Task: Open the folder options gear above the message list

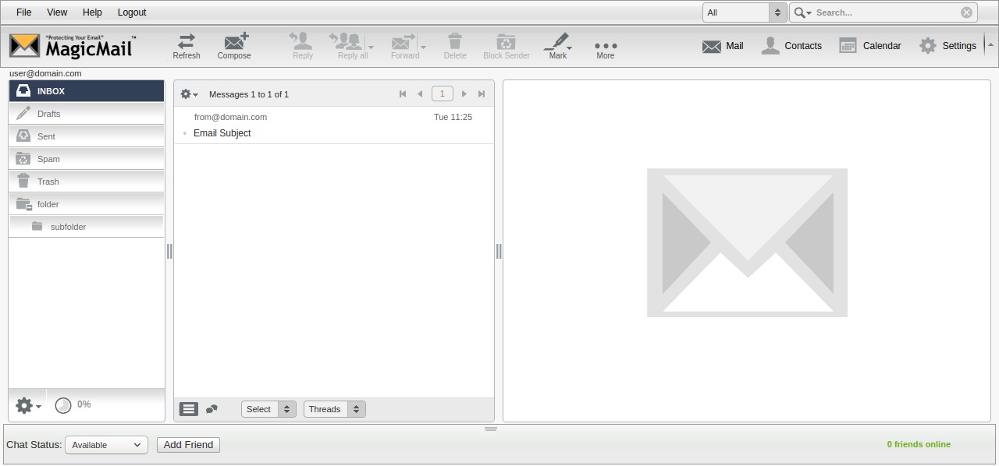Action: [x=188, y=94]
